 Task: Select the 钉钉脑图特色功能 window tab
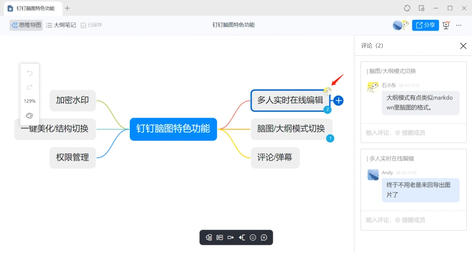coord(33,8)
